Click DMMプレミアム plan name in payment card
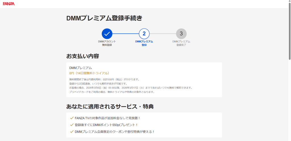Viewport: 291px width, 141px height. tap(80, 68)
